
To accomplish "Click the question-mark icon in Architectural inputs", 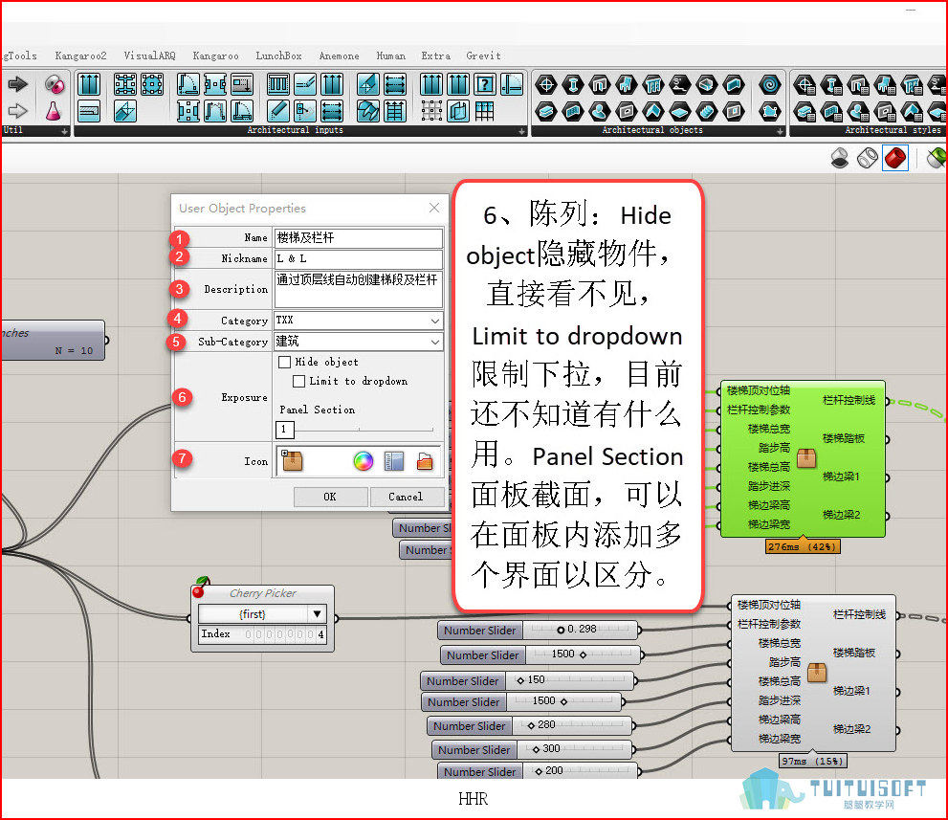I will pyautogui.click(x=485, y=84).
